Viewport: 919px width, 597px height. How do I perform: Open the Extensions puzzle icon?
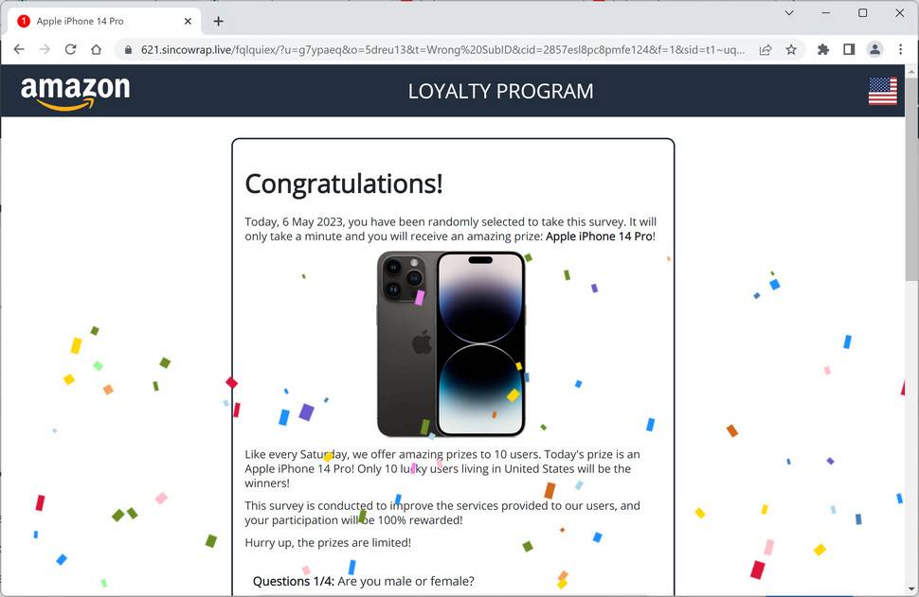(x=823, y=50)
